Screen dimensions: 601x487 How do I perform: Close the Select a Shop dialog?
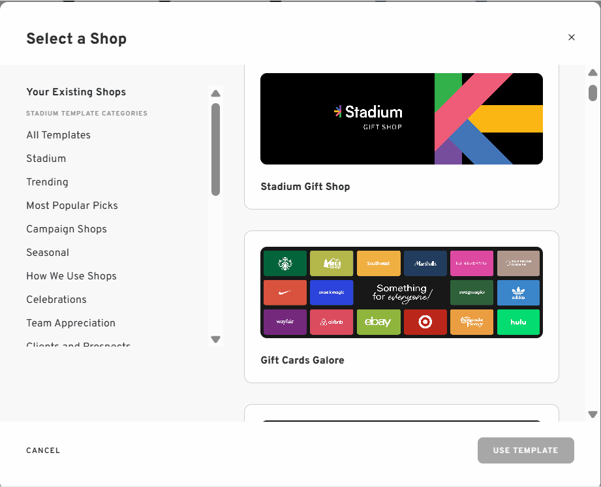pyautogui.click(x=571, y=37)
